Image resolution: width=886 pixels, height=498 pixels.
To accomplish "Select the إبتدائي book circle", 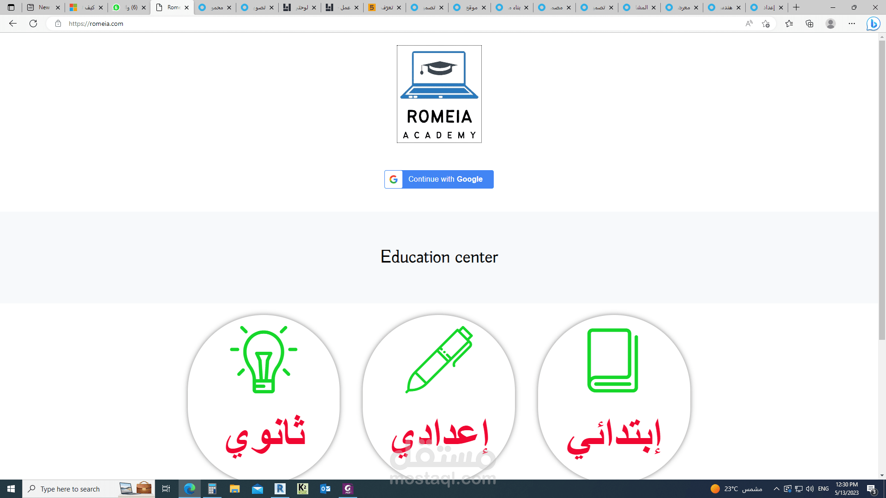I will click(x=614, y=397).
